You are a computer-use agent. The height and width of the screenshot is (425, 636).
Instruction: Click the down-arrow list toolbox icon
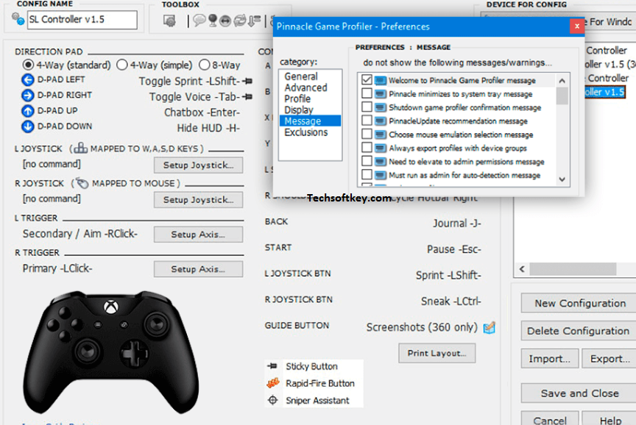click(254, 21)
